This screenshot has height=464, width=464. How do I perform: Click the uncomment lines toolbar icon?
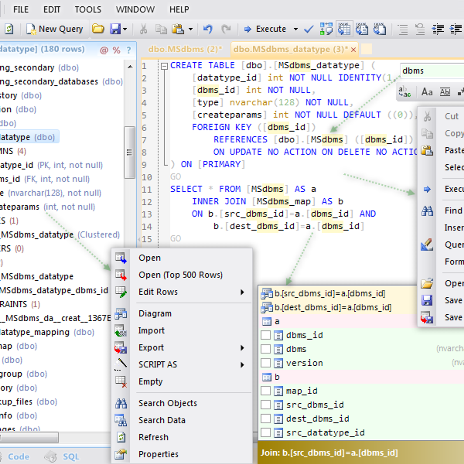tap(420, 29)
